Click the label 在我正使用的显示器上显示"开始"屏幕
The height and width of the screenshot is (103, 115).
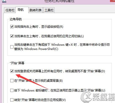pyautogui.click(x=78, y=90)
